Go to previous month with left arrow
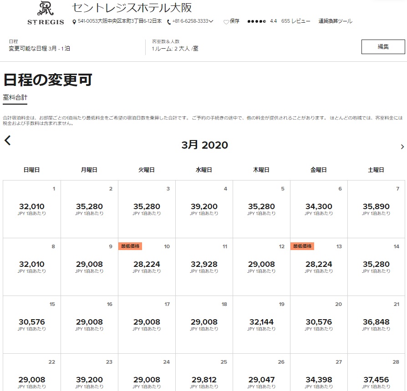This screenshot has height=391, width=407. click(x=8, y=140)
